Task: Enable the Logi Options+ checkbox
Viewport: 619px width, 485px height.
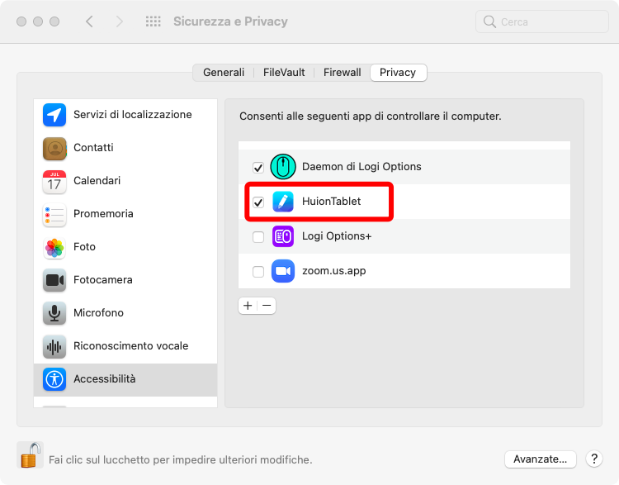Action: 258,237
